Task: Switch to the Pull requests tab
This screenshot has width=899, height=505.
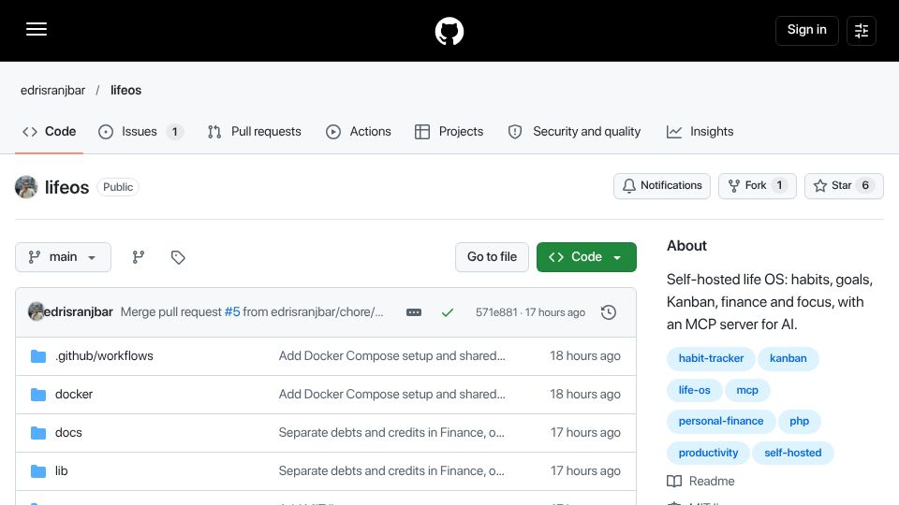Action: (x=255, y=132)
